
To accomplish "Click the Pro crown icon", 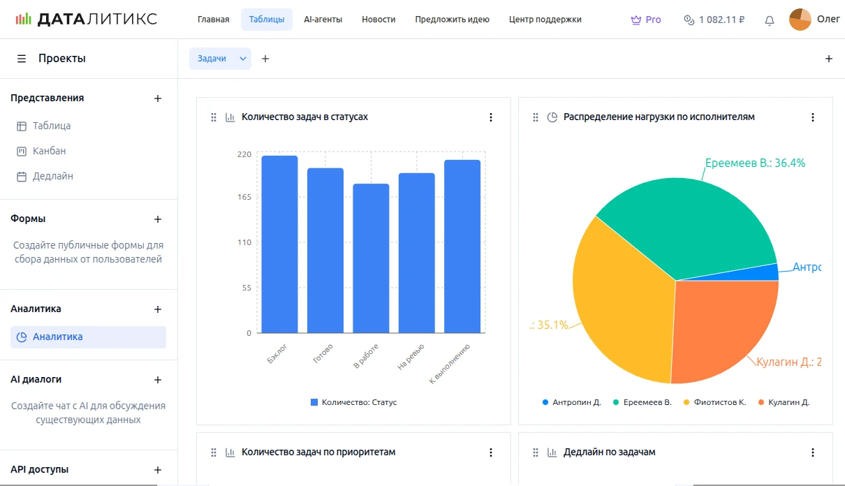I will point(635,20).
